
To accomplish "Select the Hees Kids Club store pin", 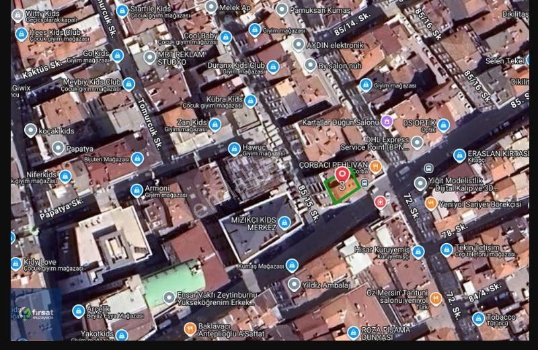I will tap(22, 35).
